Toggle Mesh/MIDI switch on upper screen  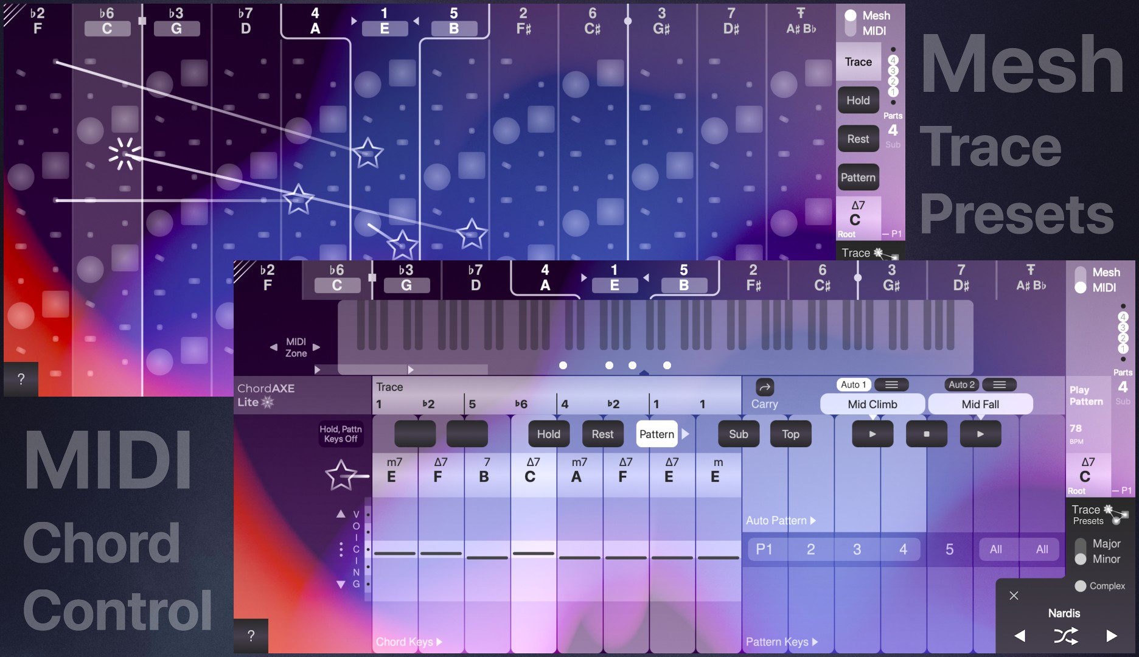click(851, 23)
